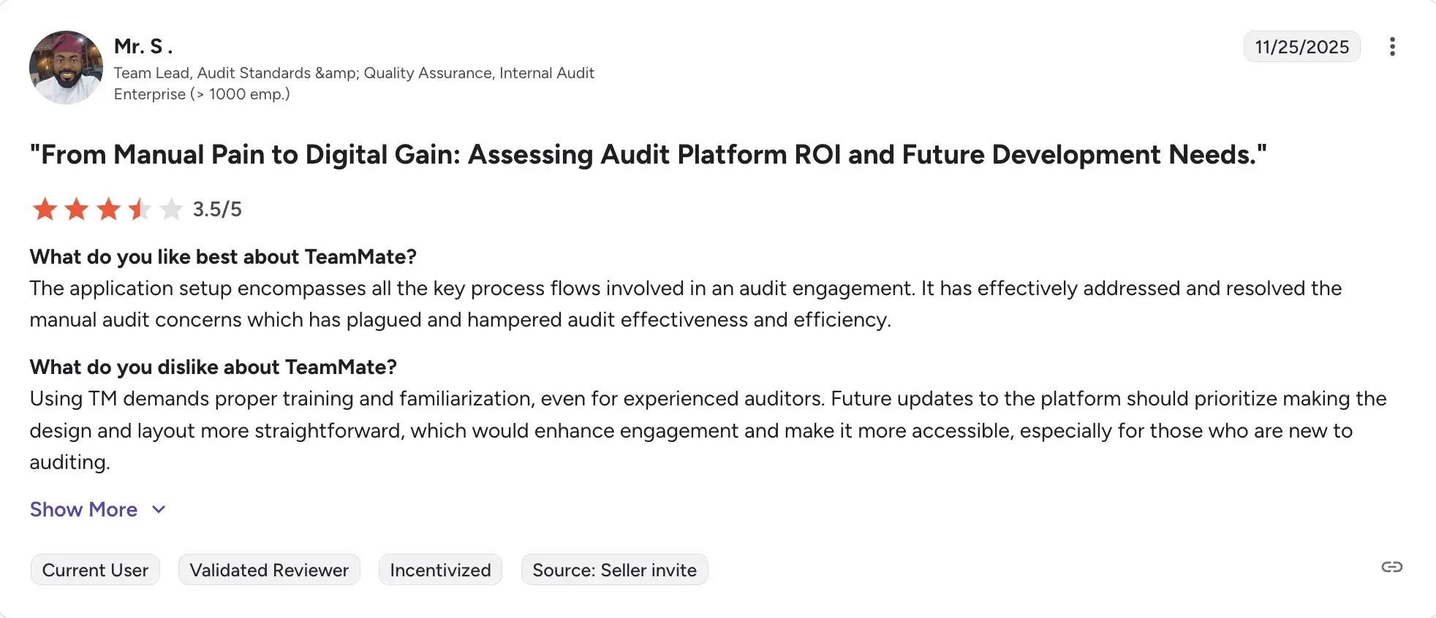Expand the full review with Show More
Image resolution: width=1436 pixels, height=618 pixels.
click(83, 510)
